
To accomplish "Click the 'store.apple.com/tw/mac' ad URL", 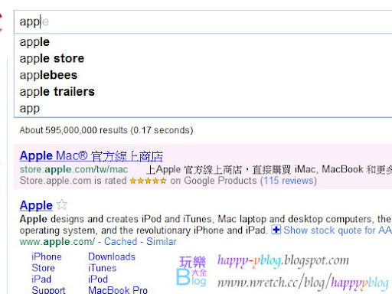I will [73, 169].
